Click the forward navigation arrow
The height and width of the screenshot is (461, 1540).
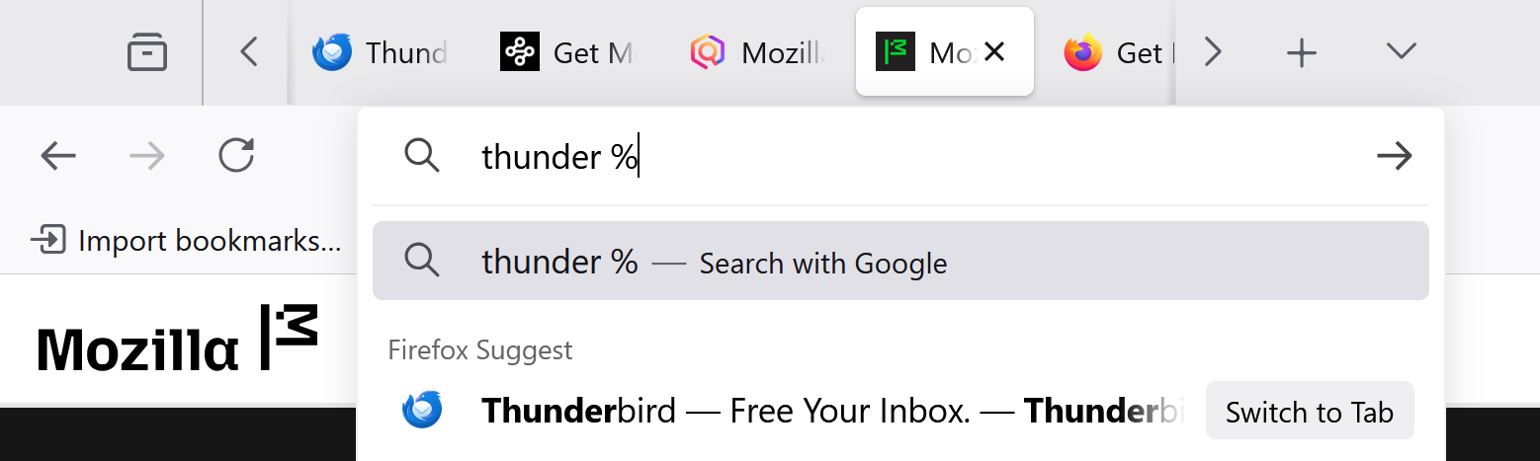coord(147,156)
